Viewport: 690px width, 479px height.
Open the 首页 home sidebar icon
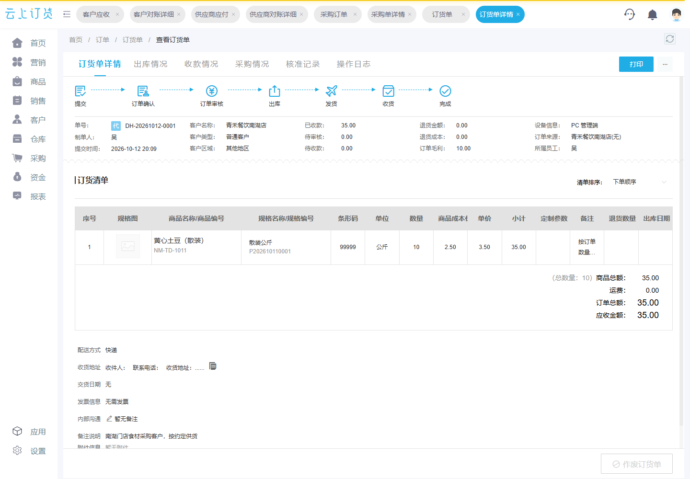(17, 43)
